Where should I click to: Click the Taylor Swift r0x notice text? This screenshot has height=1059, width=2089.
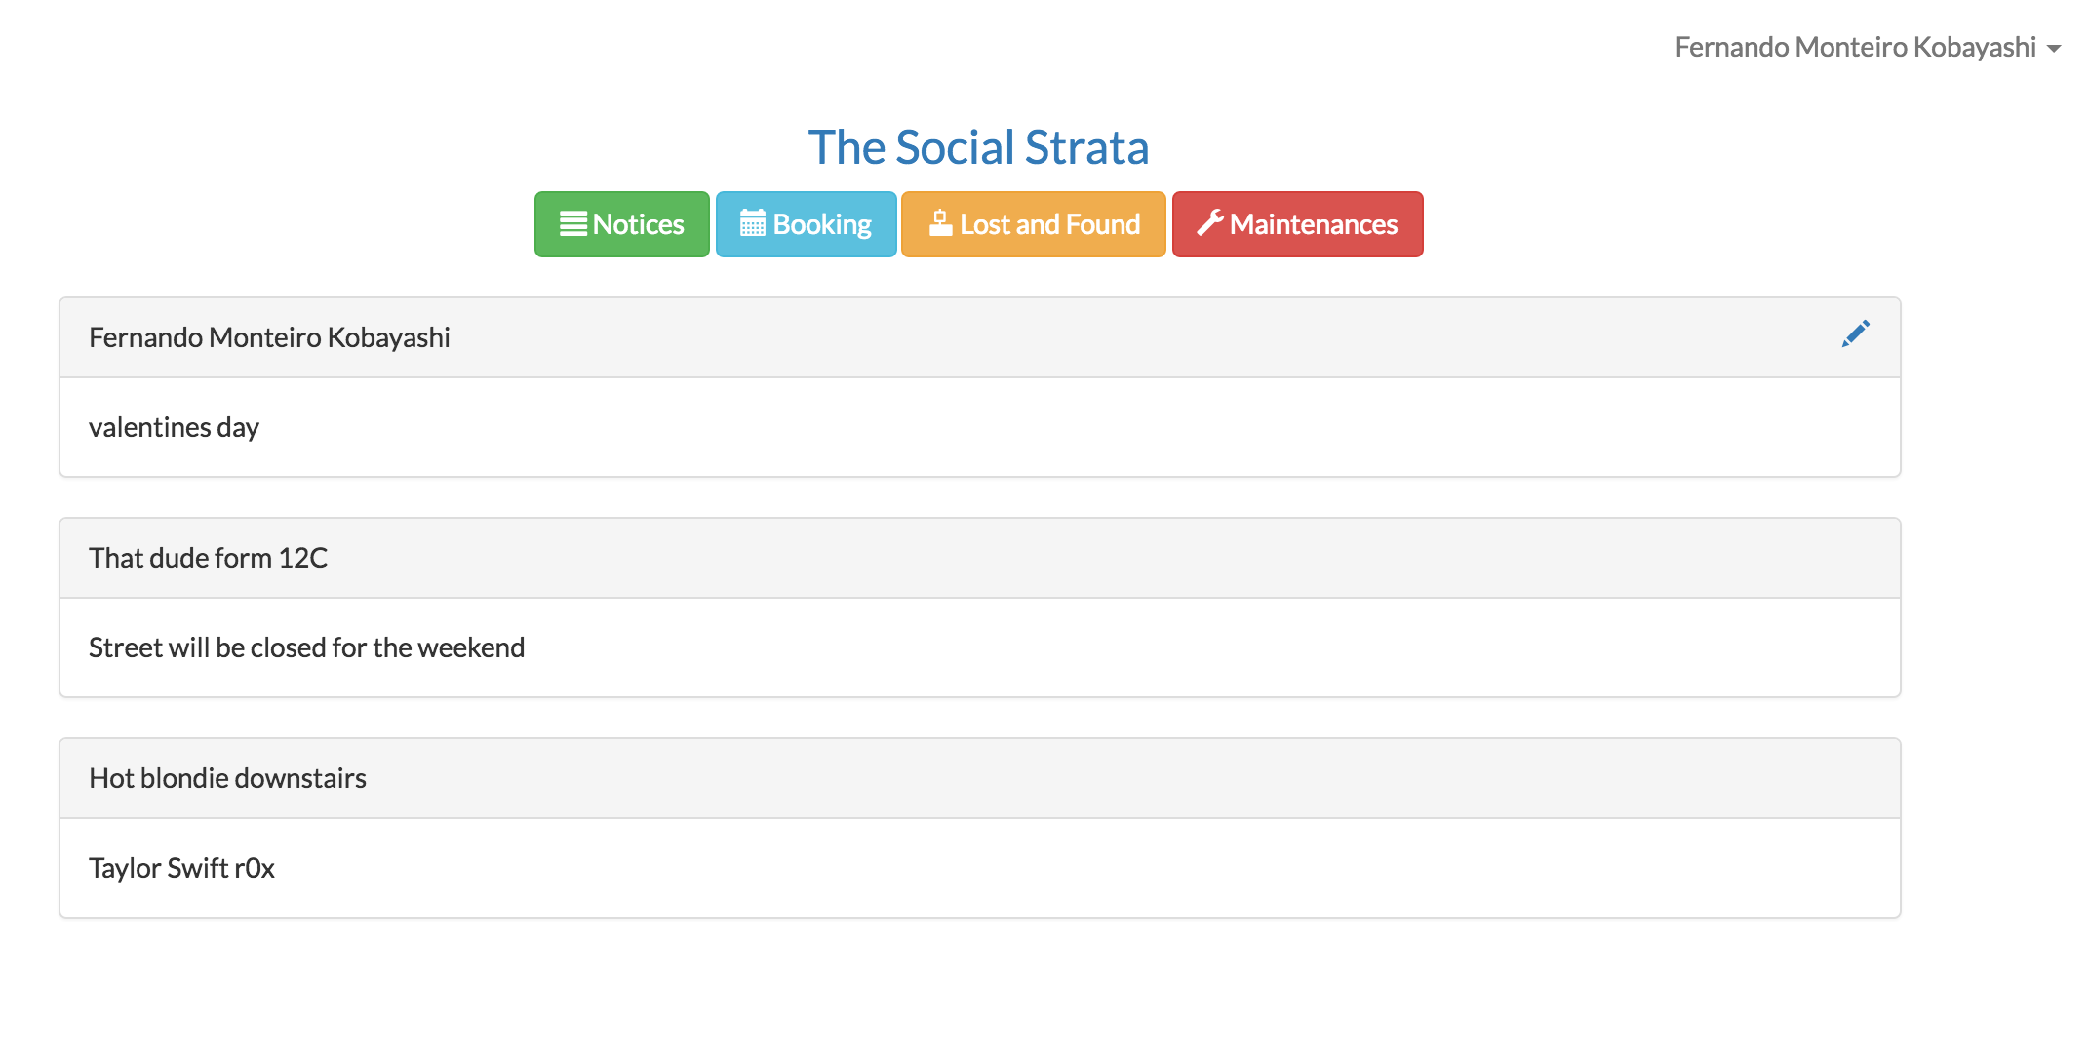181,868
